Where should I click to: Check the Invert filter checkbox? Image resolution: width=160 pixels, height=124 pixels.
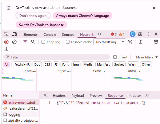click(115, 57)
